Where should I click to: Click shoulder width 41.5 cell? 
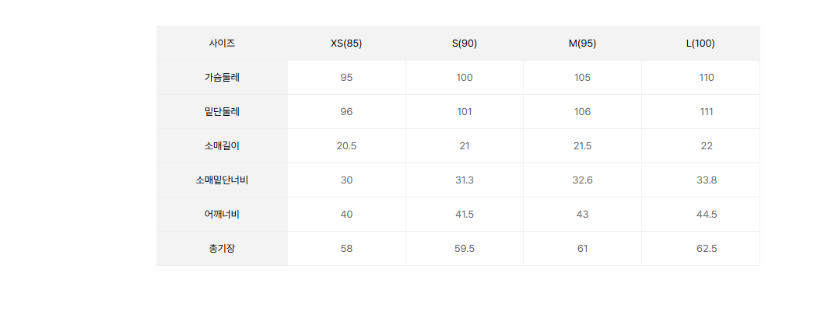pos(464,215)
